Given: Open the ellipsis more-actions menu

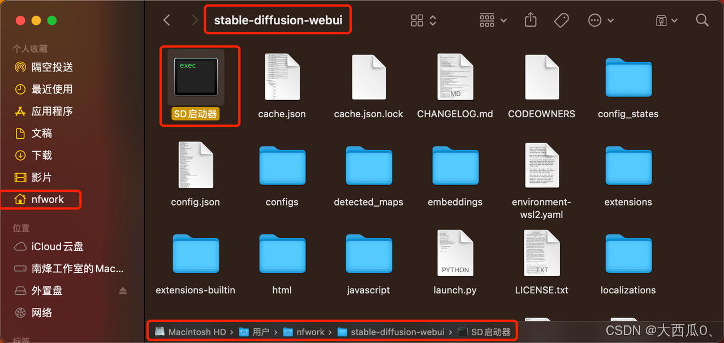Looking at the screenshot, I should (601, 20).
